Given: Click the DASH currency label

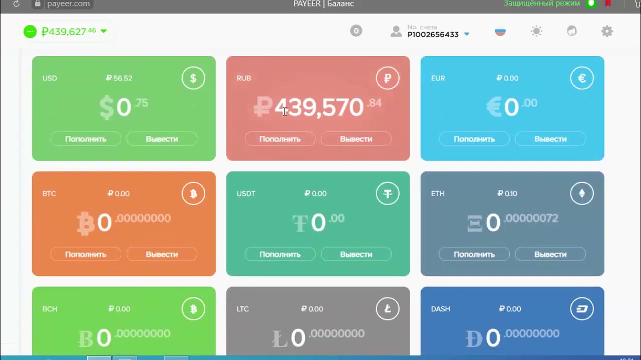Looking at the screenshot, I should click(x=441, y=309).
